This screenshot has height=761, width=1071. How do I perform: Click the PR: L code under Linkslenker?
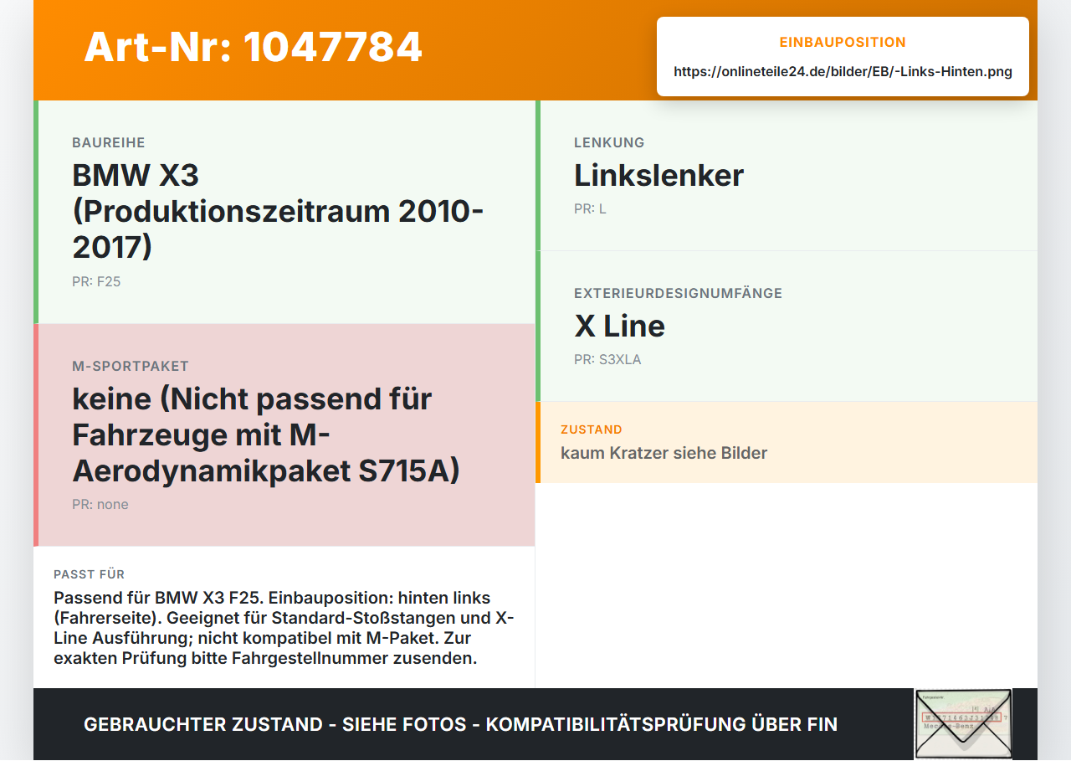point(590,208)
